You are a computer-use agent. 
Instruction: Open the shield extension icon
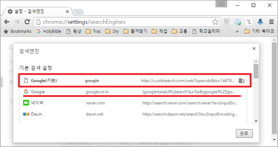(226, 22)
